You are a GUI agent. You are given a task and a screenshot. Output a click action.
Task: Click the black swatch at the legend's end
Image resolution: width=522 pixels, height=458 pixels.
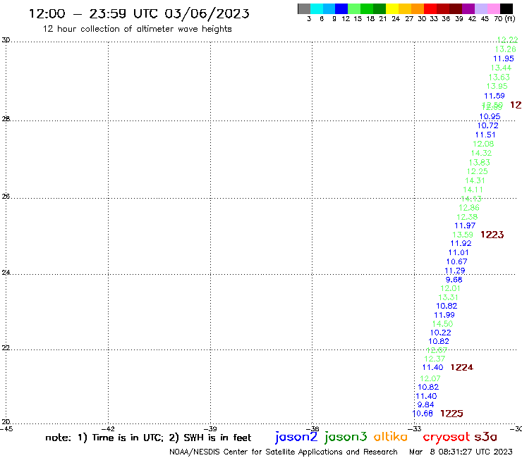tap(506, 8)
